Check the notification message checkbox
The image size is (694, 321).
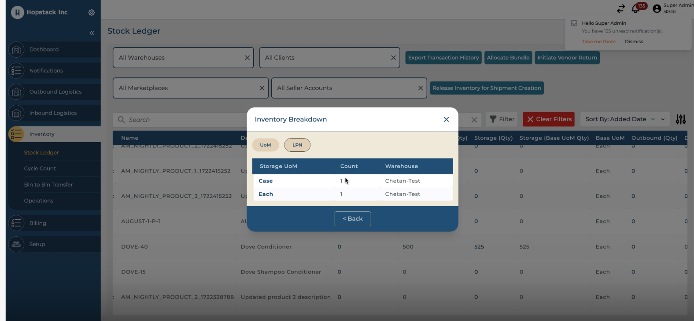click(574, 23)
